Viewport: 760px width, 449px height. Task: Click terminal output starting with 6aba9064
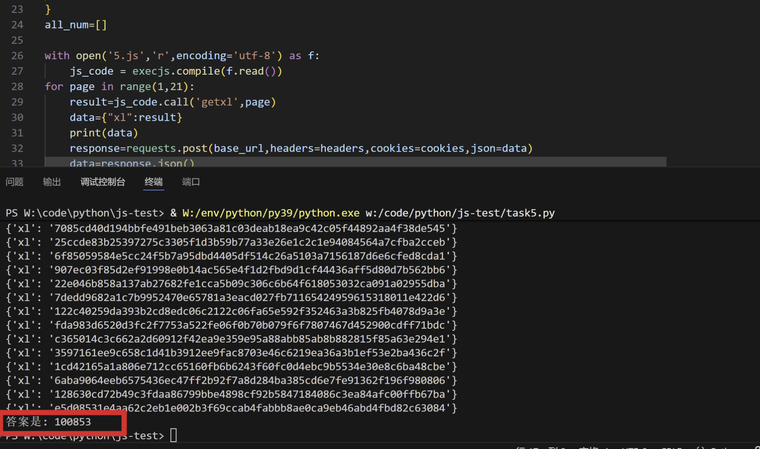[x=231, y=381]
